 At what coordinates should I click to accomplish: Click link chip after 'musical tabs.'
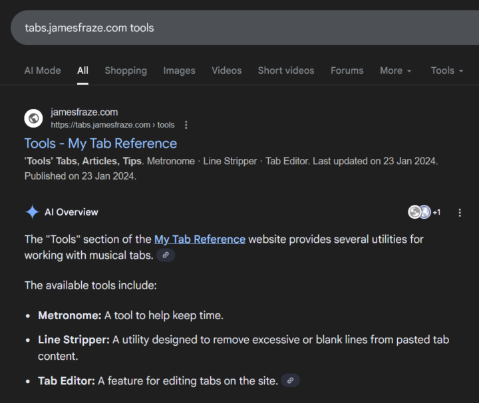(166, 255)
